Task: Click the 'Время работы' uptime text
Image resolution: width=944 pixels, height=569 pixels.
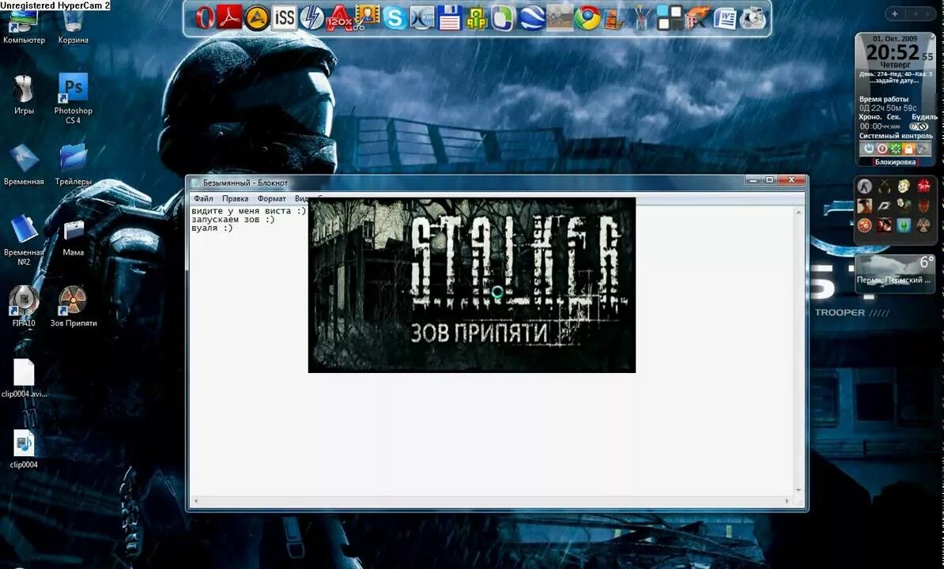Action: coord(884,100)
